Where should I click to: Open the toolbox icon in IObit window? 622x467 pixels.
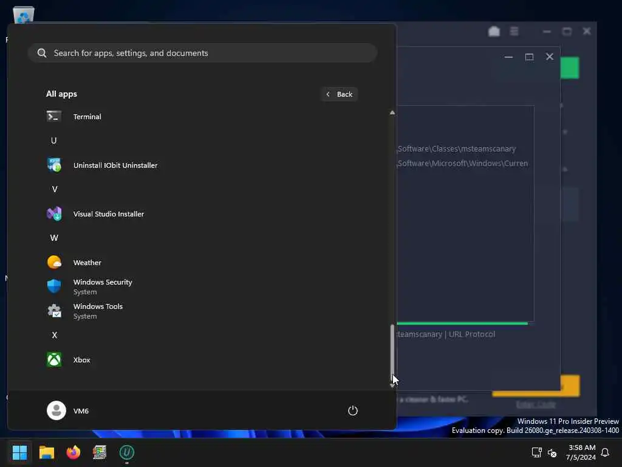(x=494, y=32)
